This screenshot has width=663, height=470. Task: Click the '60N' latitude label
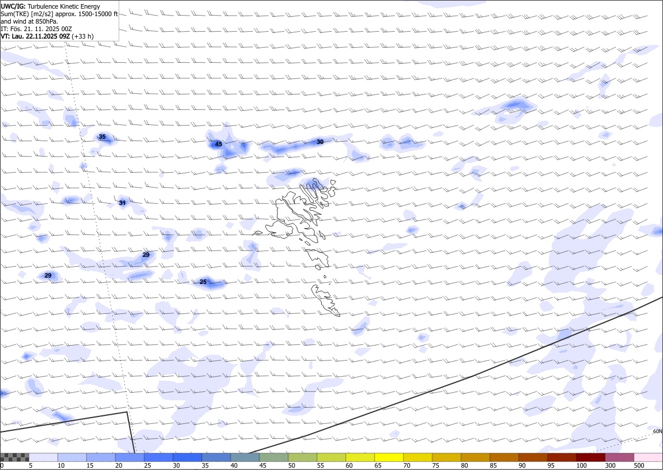657,431
